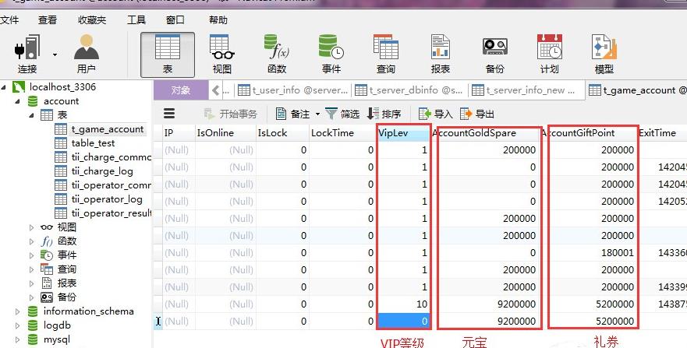Click the IsOnline column header
Screen dimensions: 687x348
tap(225, 133)
